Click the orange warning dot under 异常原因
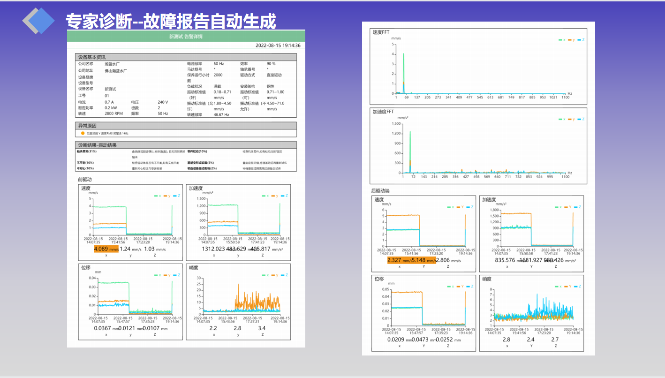This screenshot has height=378, width=665. (x=83, y=134)
